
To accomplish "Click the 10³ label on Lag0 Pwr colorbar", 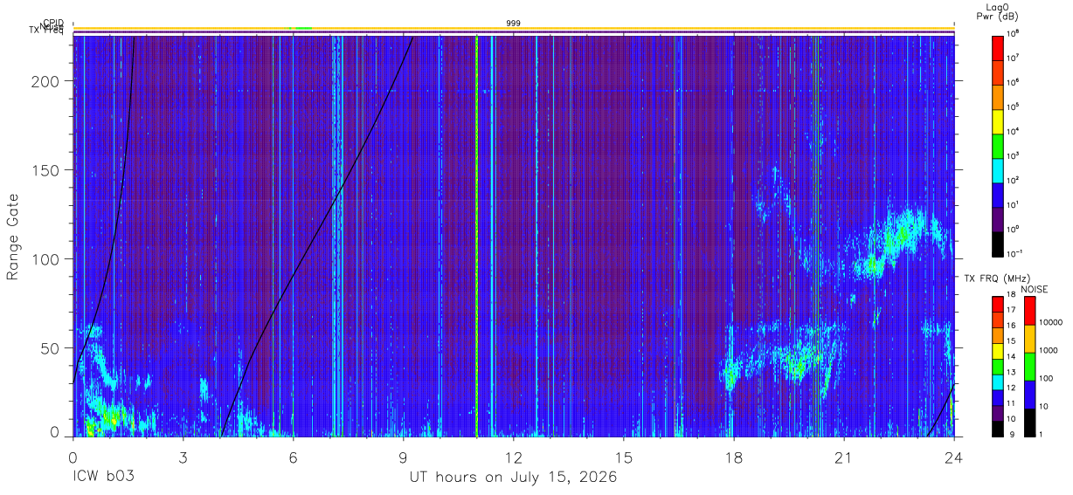I will point(1014,155).
